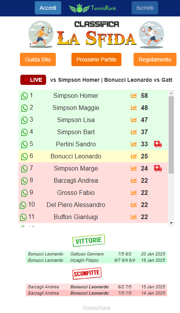The height and width of the screenshot is (313, 180).
Task: Sign up using the Iscriviti button
Action: coord(145,8)
